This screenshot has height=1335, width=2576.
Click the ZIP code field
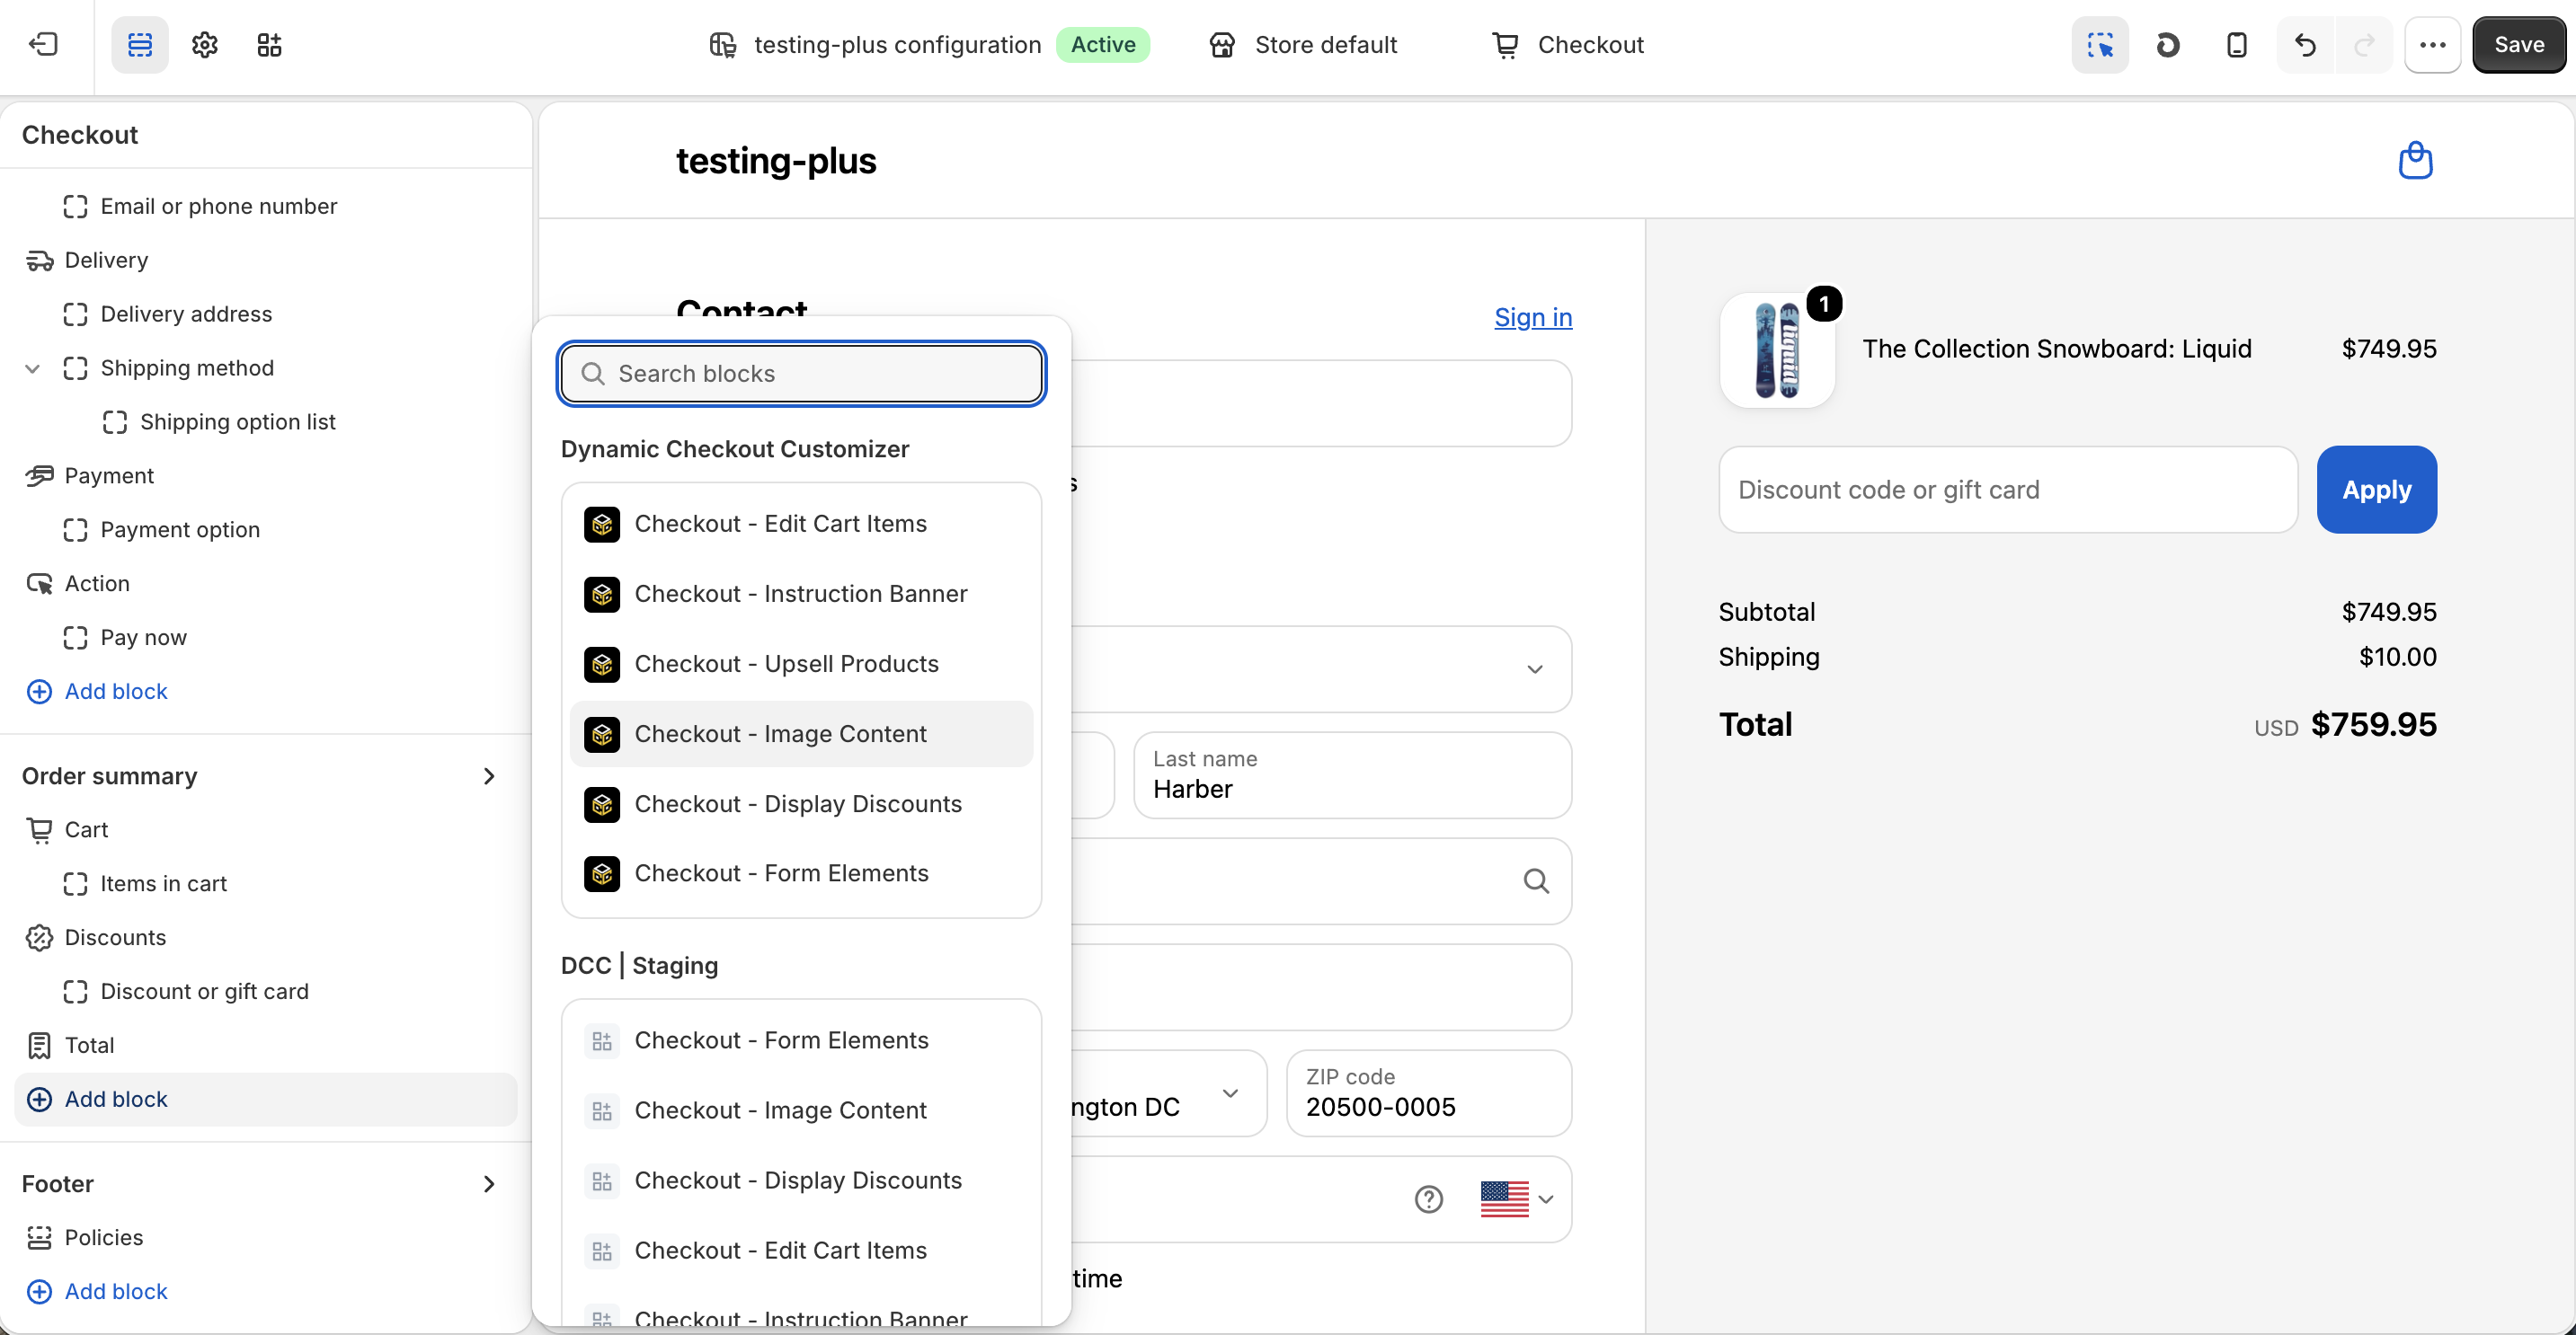1428,1093
